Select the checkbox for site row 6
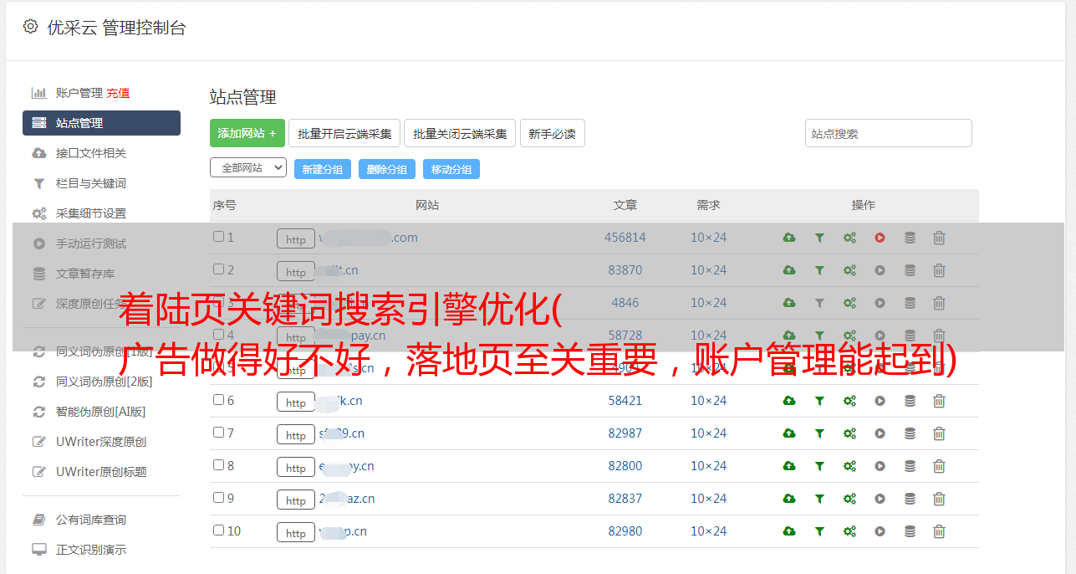The height and width of the screenshot is (574, 1076). pos(218,400)
